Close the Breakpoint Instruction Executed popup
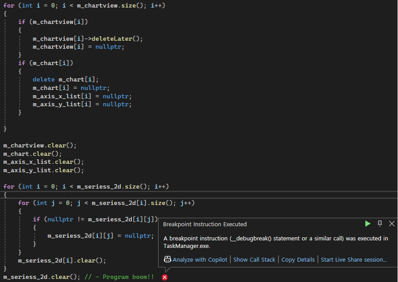 pos(391,224)
